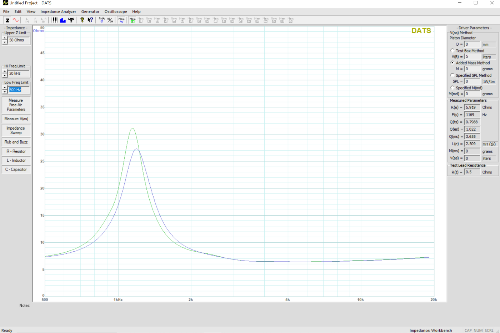
Task: Click the RE/IM toolbar icon
Action: 110,20
